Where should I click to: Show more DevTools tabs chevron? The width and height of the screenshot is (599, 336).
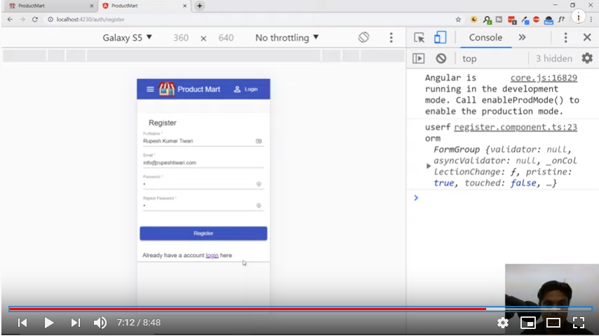(x=522, y=38)
